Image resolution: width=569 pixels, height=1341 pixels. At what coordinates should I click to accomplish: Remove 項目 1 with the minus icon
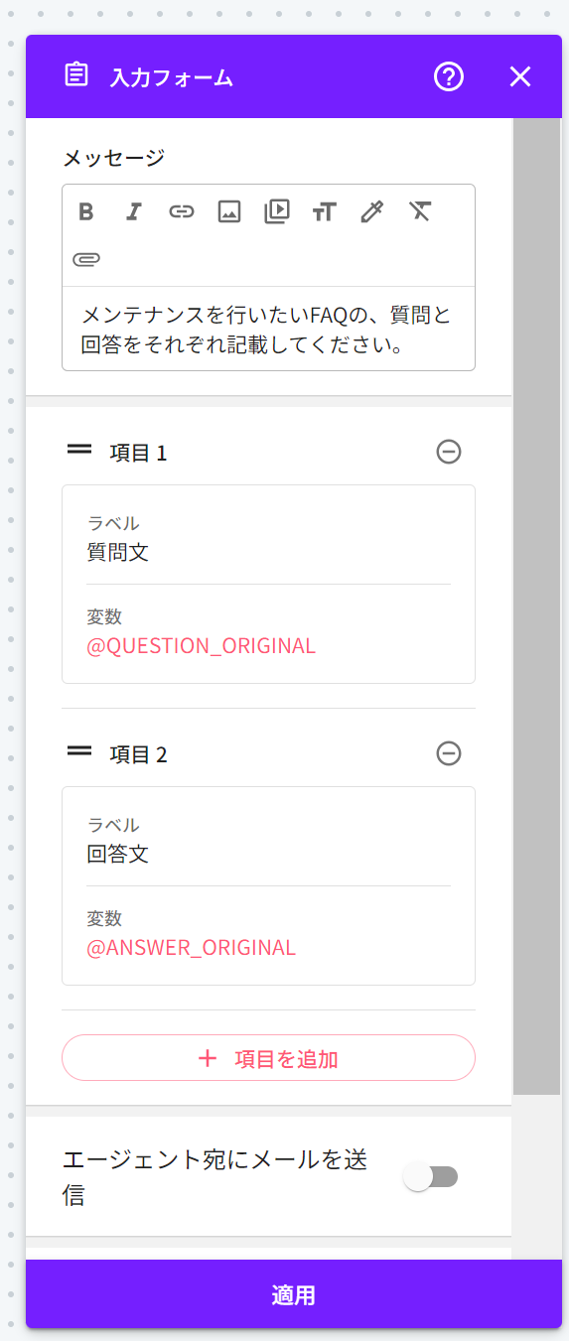point(449,453)
